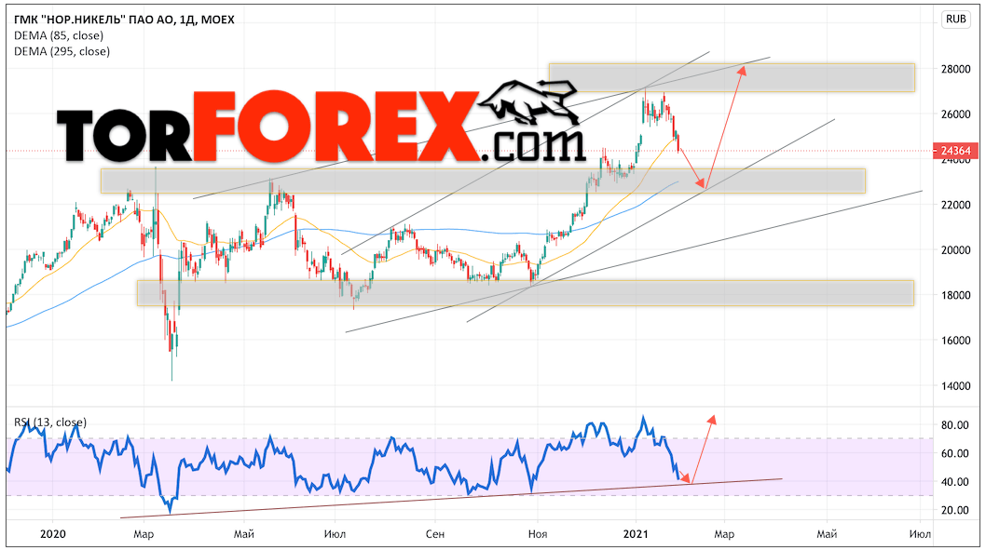
Task: Click the 14000 price axis label
Action: (x=956, y=386)
